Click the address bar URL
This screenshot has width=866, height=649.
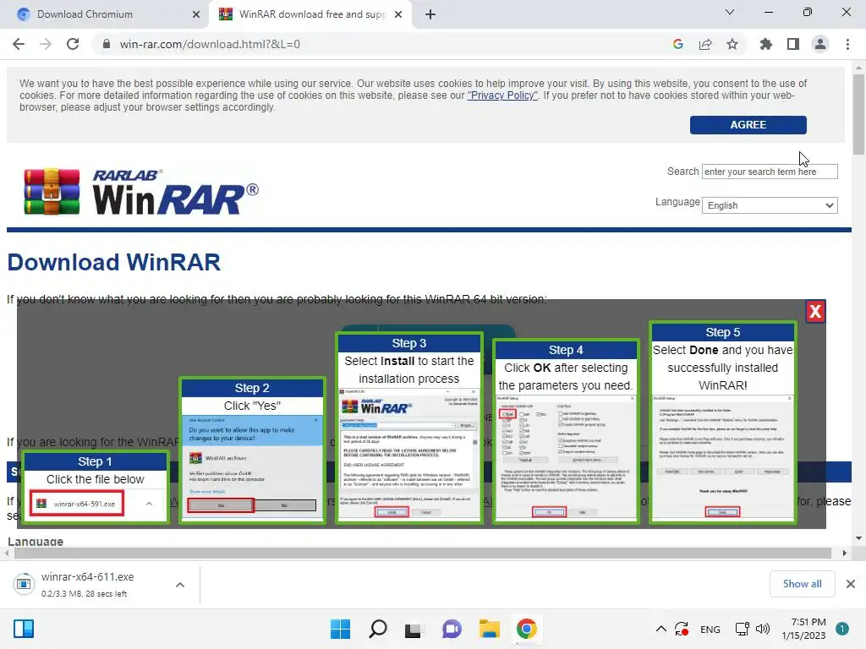click(210, 44)
